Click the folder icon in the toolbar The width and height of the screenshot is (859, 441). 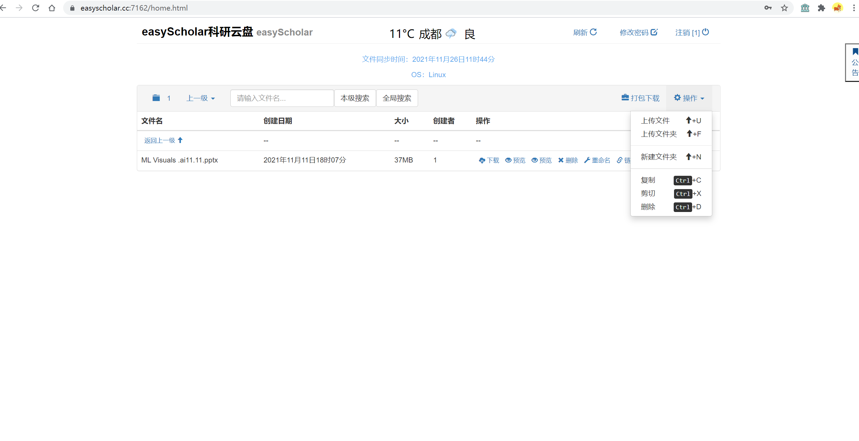point(156,98)
